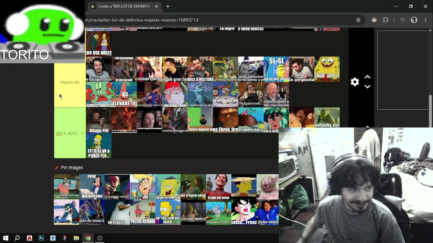Open the Chrome profile avatar
The width and height of the screenshot is (433, 243).
[414, 20]
